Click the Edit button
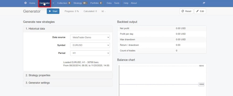Image resolution: width=233 pixels, height=96 pixels. click(200, 11)
